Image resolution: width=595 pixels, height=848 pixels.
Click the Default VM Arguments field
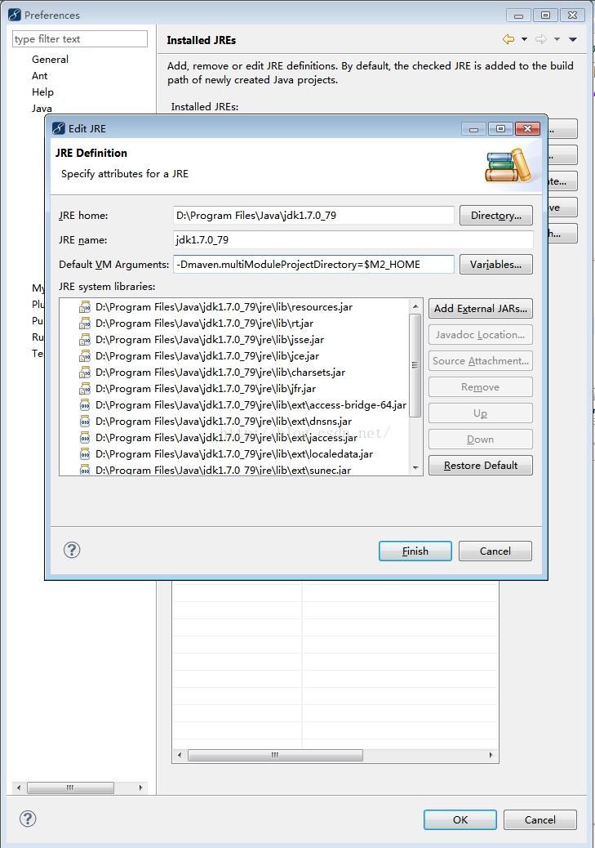point(313,265)
